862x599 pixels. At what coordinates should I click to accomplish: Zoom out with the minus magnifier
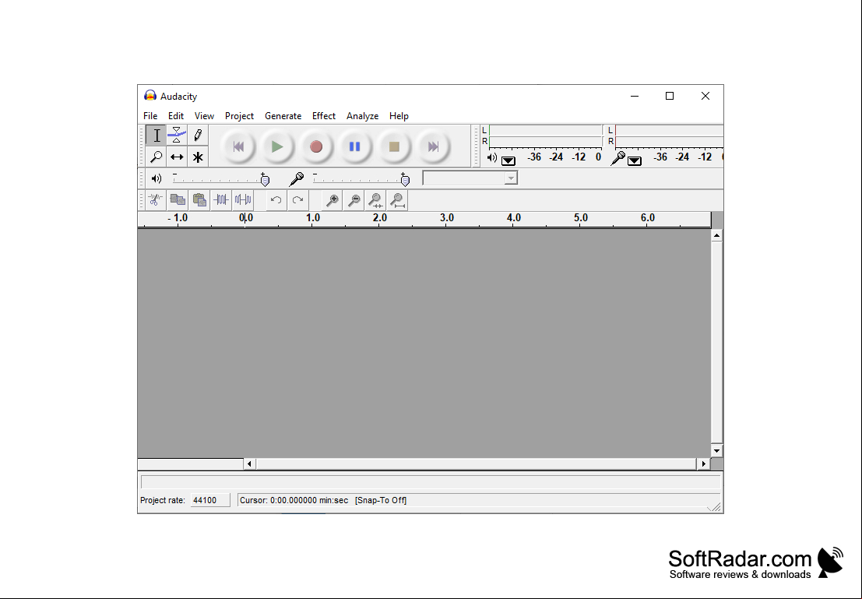point(354,200)
